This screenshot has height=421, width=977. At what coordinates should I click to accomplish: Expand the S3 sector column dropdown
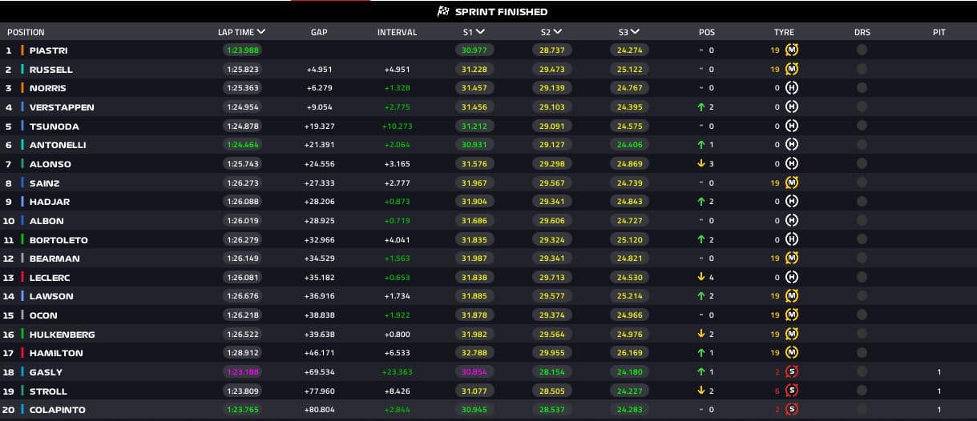635,32
